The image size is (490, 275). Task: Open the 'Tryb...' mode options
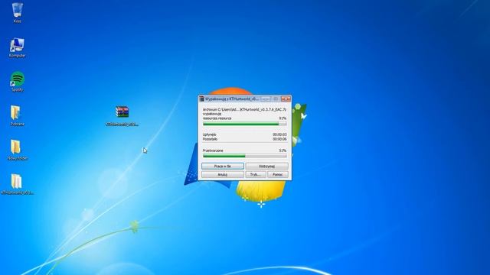coord(256,175)
